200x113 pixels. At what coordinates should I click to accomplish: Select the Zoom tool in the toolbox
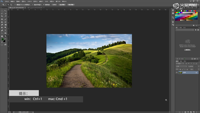pyautogui.click(x=6, y=36)
